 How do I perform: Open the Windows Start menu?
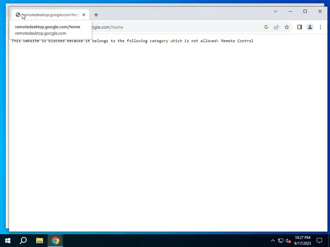click(x=8, y=241)
